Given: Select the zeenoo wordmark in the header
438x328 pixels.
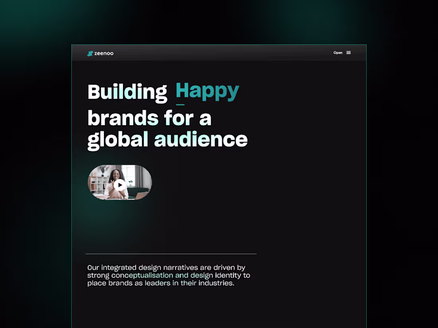Looking at the screenshot, I should click(104, 53).
